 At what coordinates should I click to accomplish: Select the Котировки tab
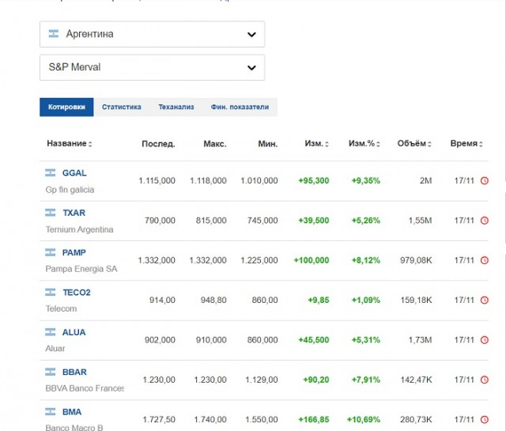(66, 107)
